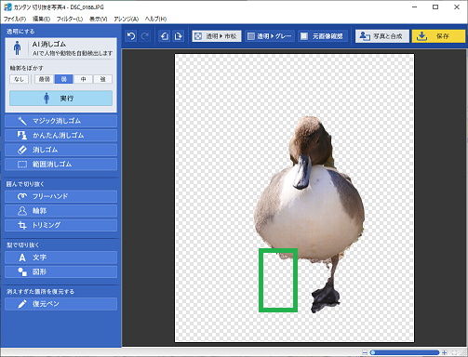Zoom in with the plus icon
The height and width of the screenshot is (357, 468).
(445, 352)
